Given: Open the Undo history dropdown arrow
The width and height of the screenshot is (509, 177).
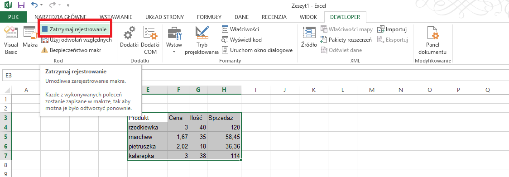Looking at the screenshot, I should tap(42, 5).
